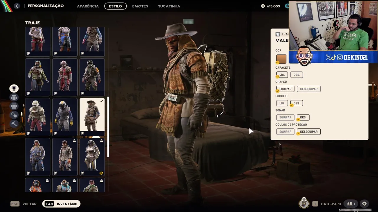
Task: Open the EMOTES tab
Action: (140, 6)
